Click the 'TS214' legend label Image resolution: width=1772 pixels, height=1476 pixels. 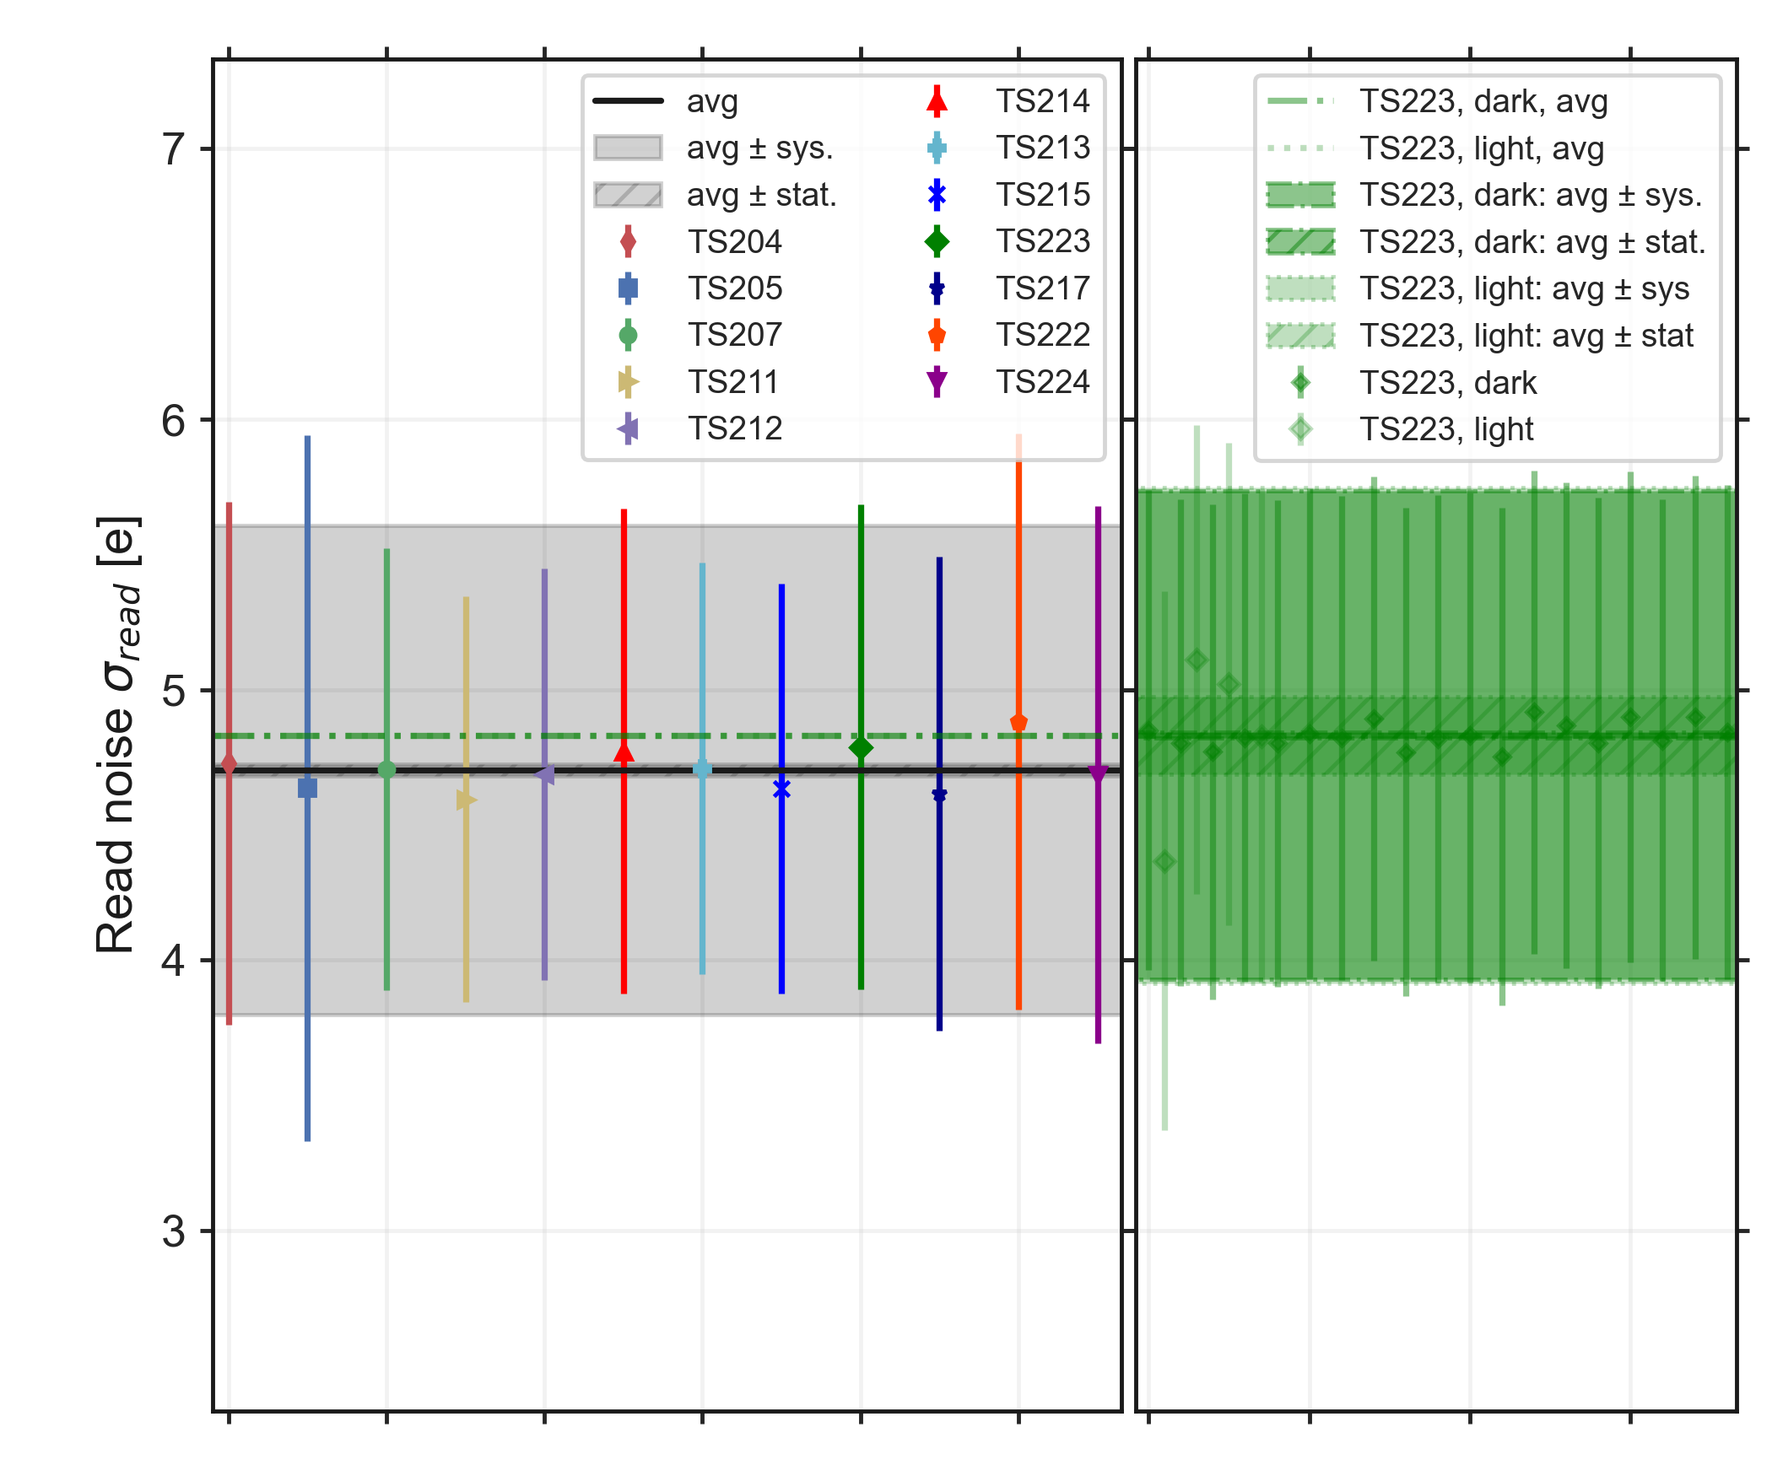pos(1043,101)
